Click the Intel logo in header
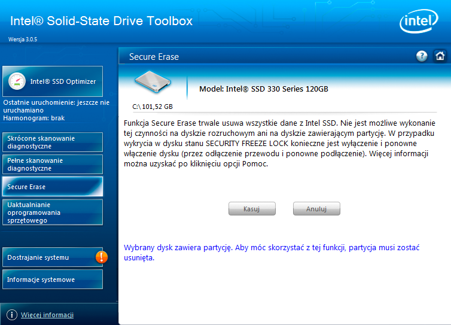The width and height of the screenshot is (451, 325). (x=419, y=21)
